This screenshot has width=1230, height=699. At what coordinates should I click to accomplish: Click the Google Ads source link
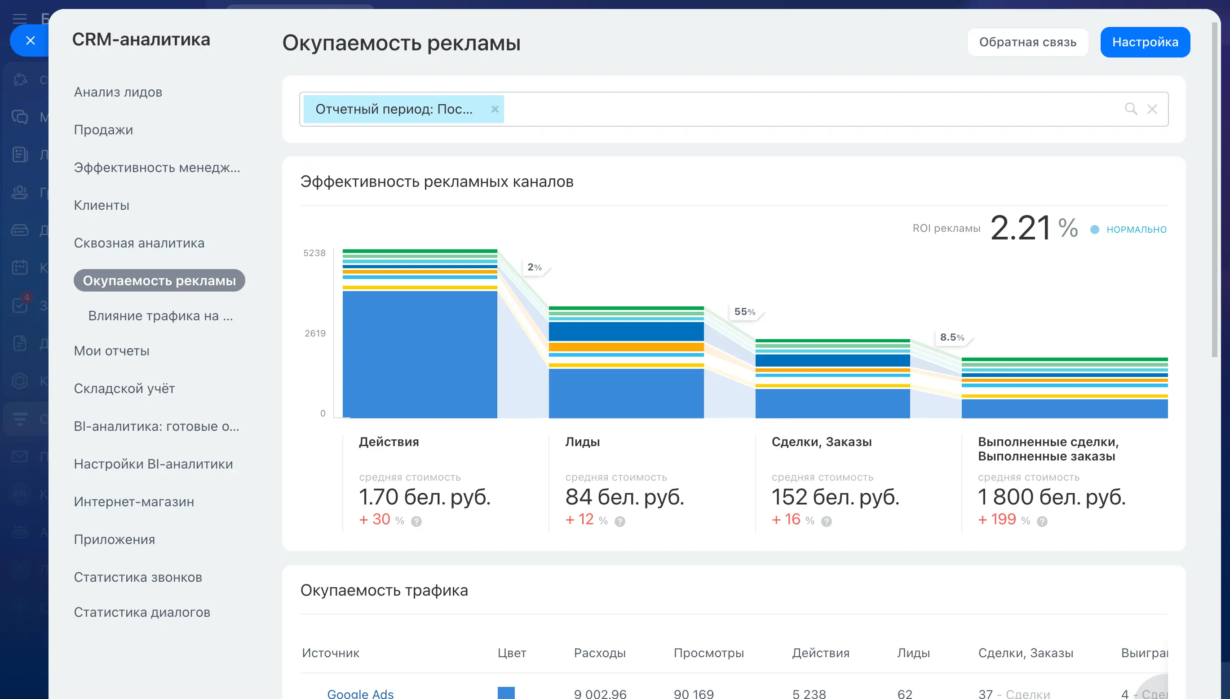[360, 693]
